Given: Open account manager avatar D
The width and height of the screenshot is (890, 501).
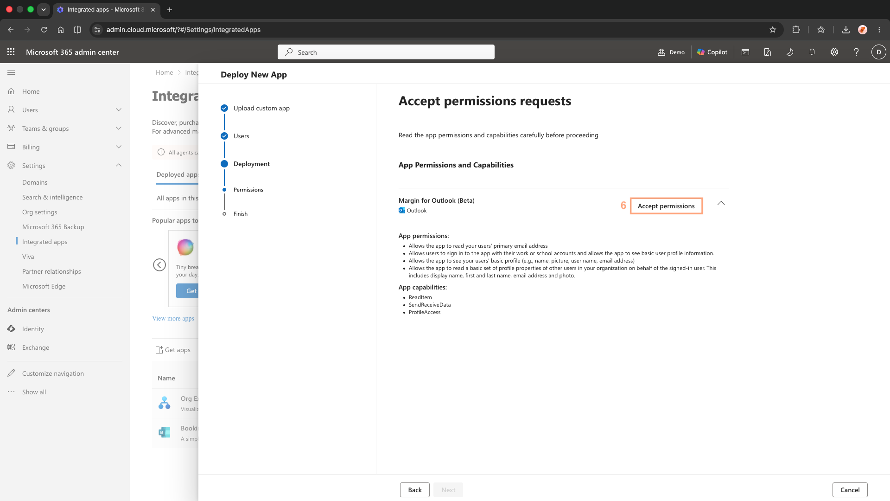Looking at the screenshot, I should coord(879,52).
